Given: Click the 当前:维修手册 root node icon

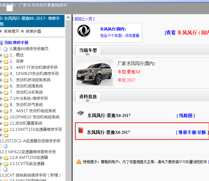Looking at the screenshot, I should [x=1, y=43].
